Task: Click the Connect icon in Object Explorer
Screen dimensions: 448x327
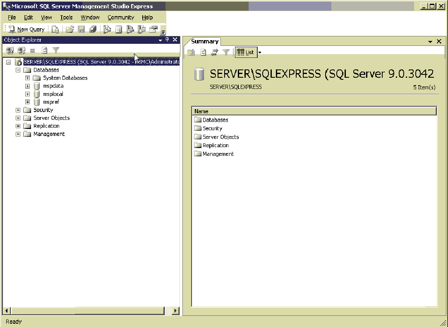Action: [x=10, y=50]
